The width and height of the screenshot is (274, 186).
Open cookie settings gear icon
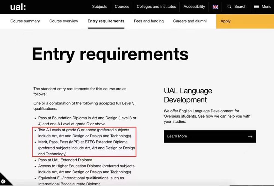pyautogui.click(x=3, y=181)
